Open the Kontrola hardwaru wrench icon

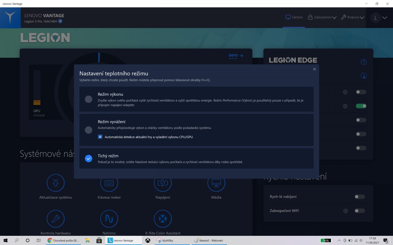(x=56, y=219)
